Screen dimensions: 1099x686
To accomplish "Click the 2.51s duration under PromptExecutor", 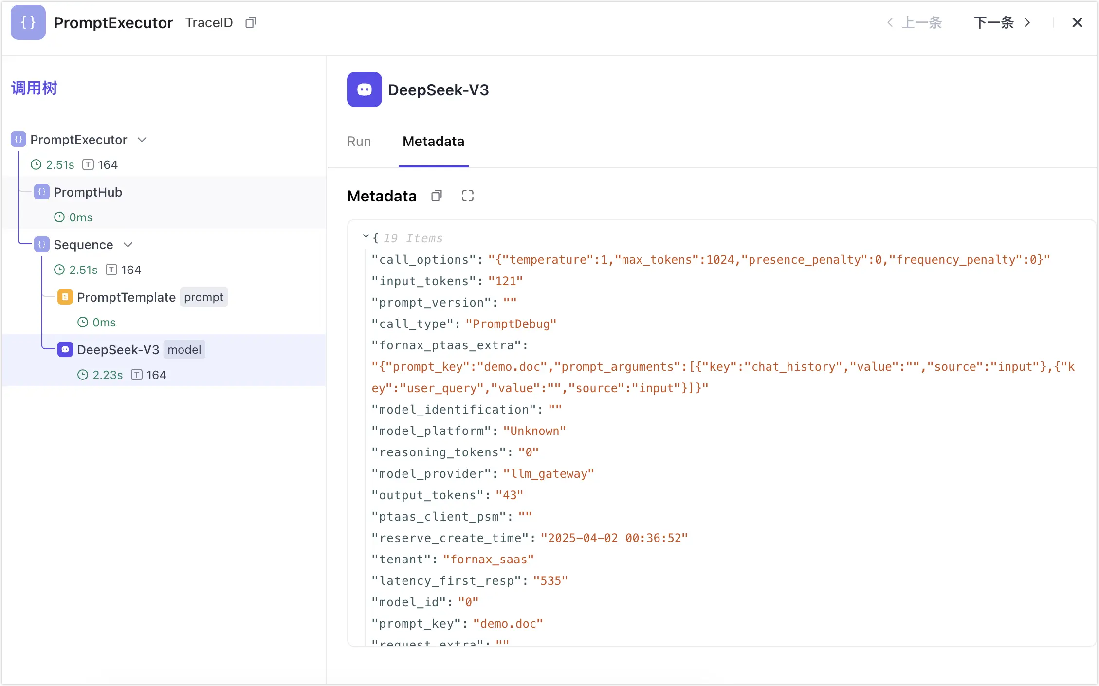I will pyautogui.click(x=60, y=165).
